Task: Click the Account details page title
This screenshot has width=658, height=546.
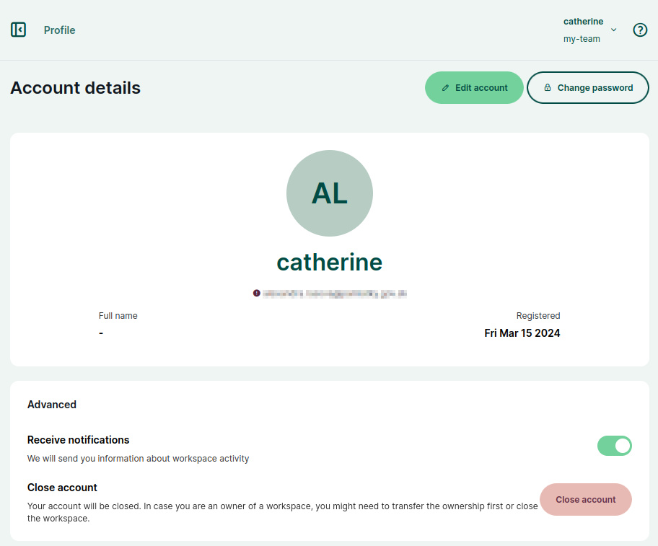Action: [x=76, y=88]
